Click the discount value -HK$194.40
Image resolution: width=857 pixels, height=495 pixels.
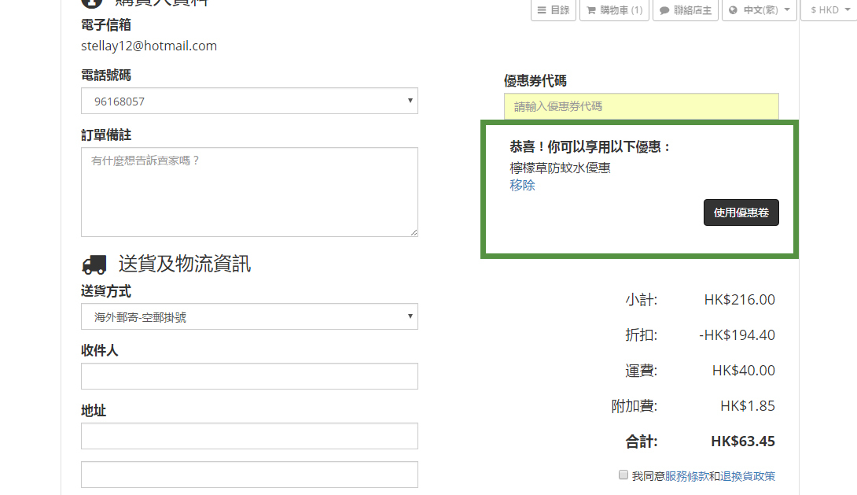pos(737,334)
